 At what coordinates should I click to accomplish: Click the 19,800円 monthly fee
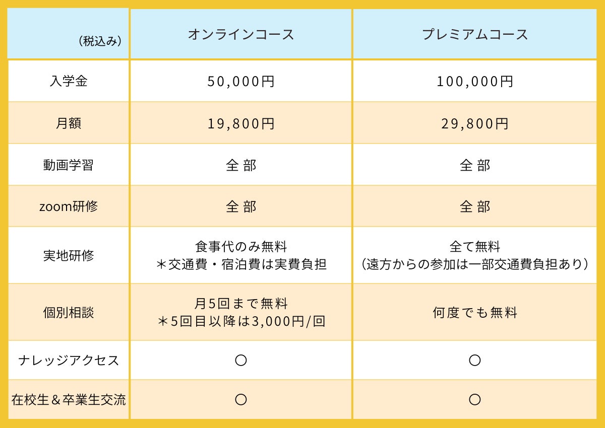pos(241,124)
